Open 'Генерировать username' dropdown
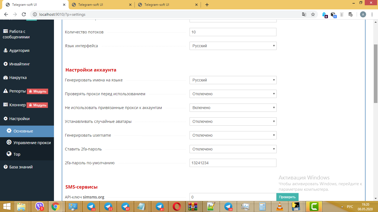 point(233,135)
